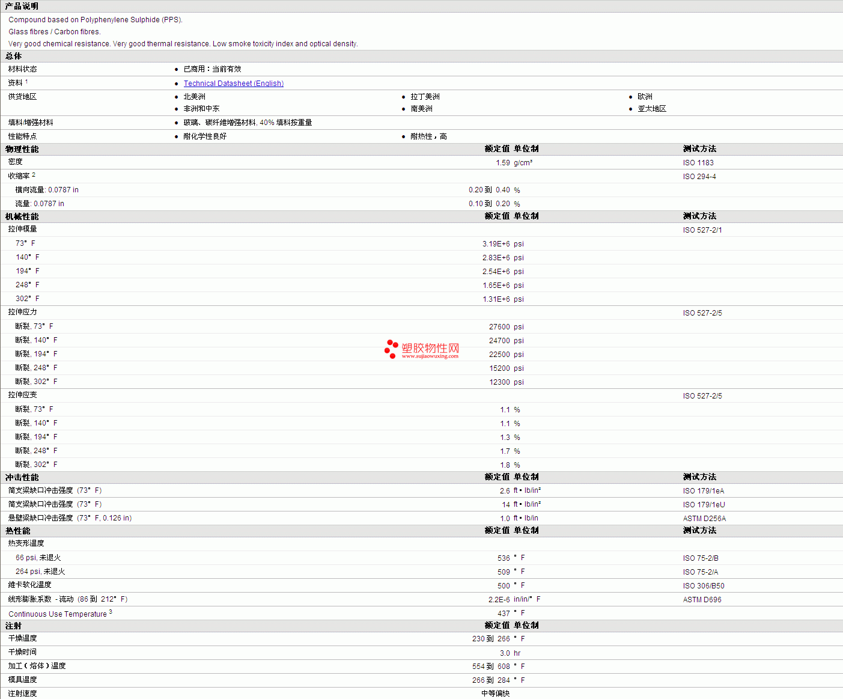Select the 热性能 section heading

pos(18,531)
